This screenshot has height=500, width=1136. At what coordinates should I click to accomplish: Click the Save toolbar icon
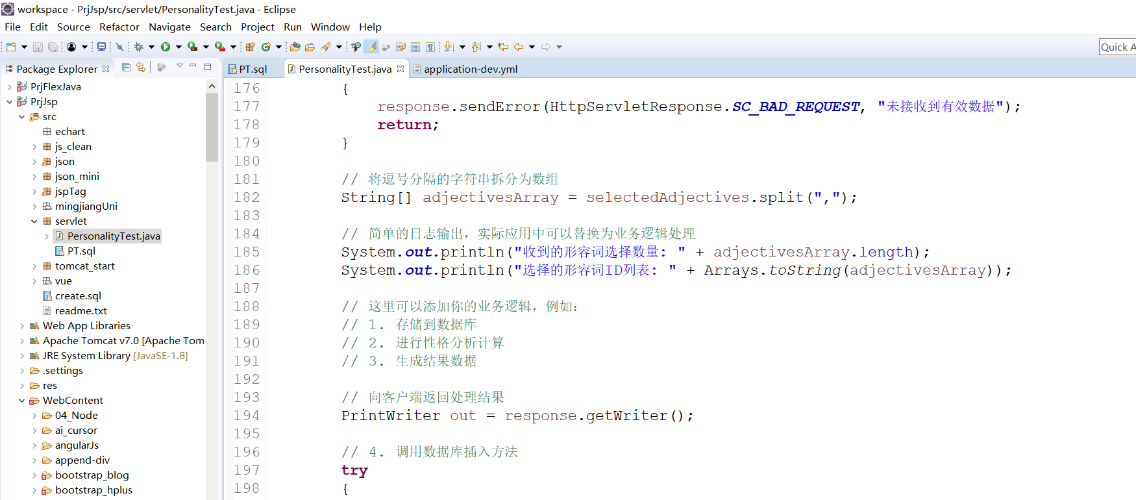[x=38, y=47]
